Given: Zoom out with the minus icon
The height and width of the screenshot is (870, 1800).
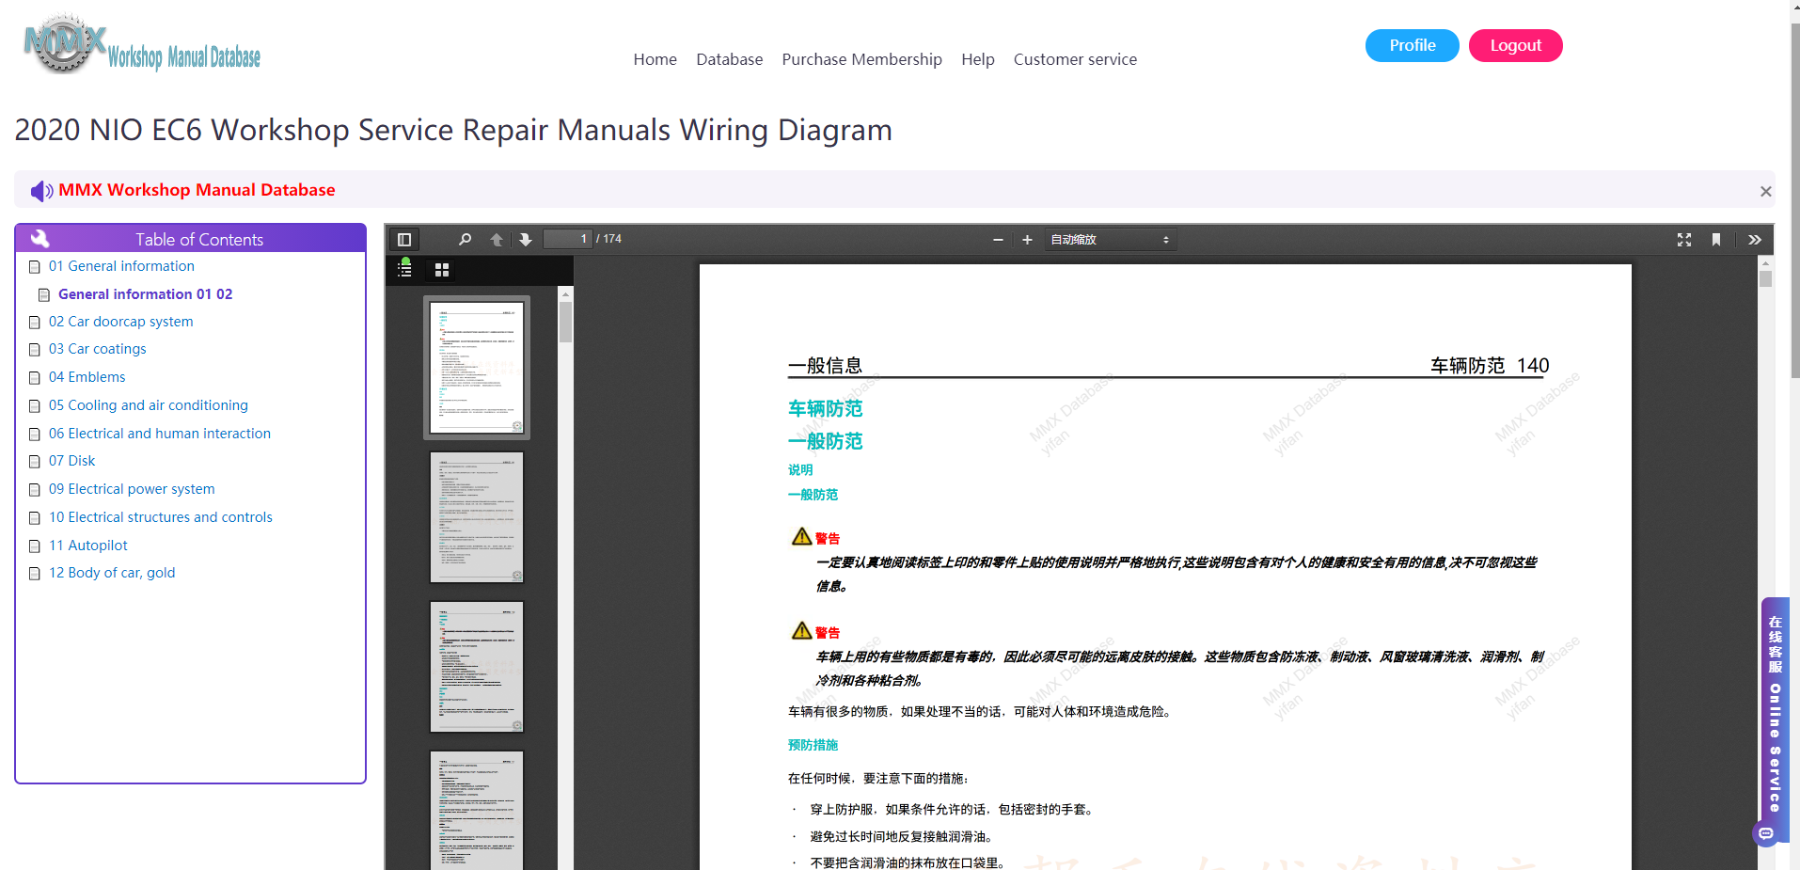Looking at the screenshot, I should 998,240.
